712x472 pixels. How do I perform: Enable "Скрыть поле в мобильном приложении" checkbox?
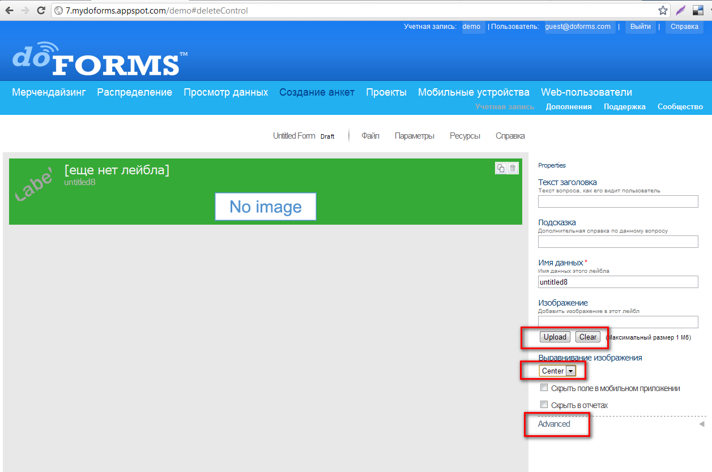[544, 388]
